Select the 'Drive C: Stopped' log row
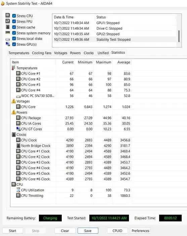Image resolution: width=187 pixels, height=236 pixels. tap(114, 28)
